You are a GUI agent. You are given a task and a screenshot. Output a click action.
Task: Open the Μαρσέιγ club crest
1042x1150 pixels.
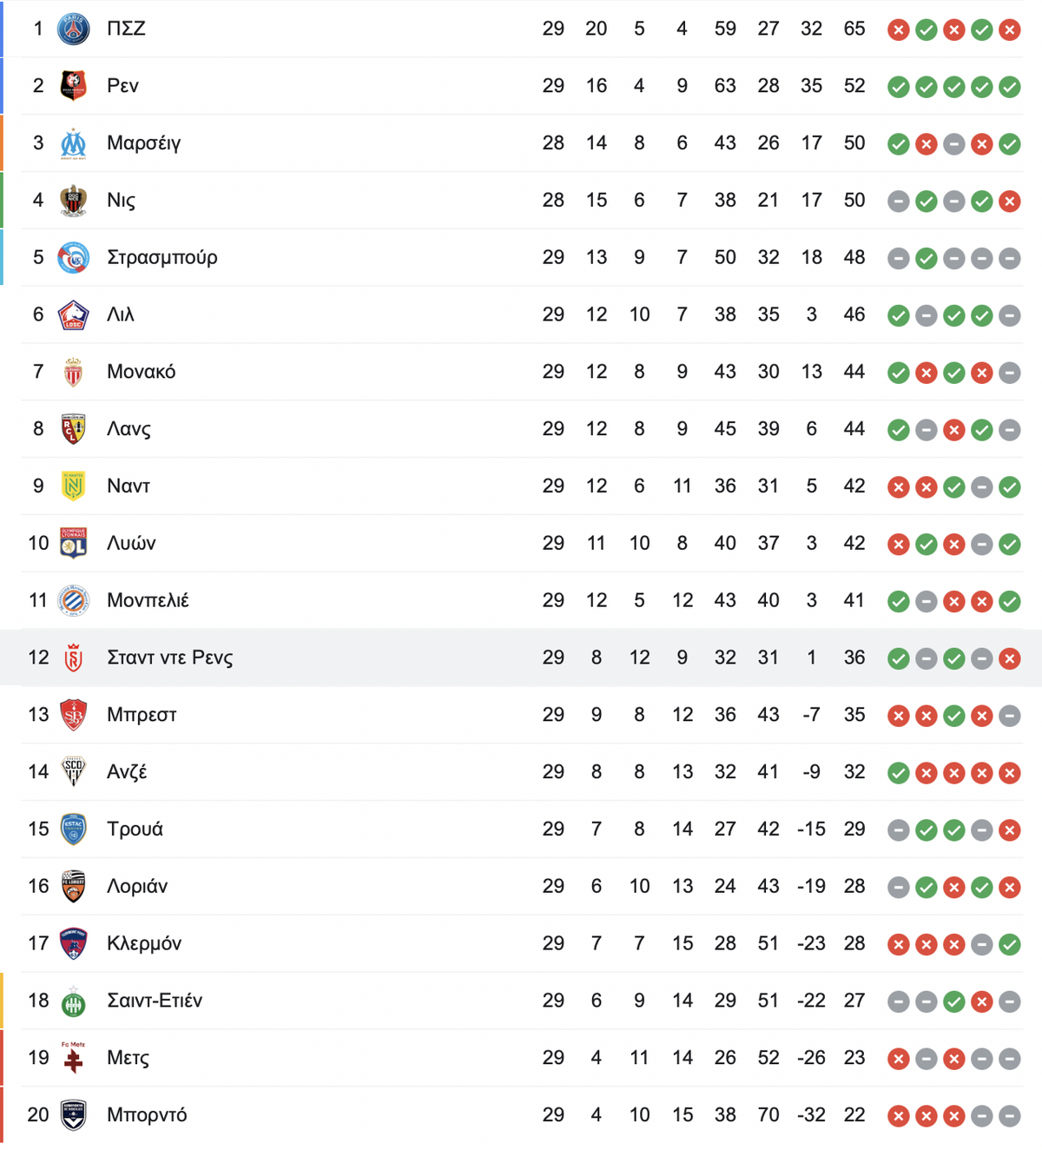[73, 143]
